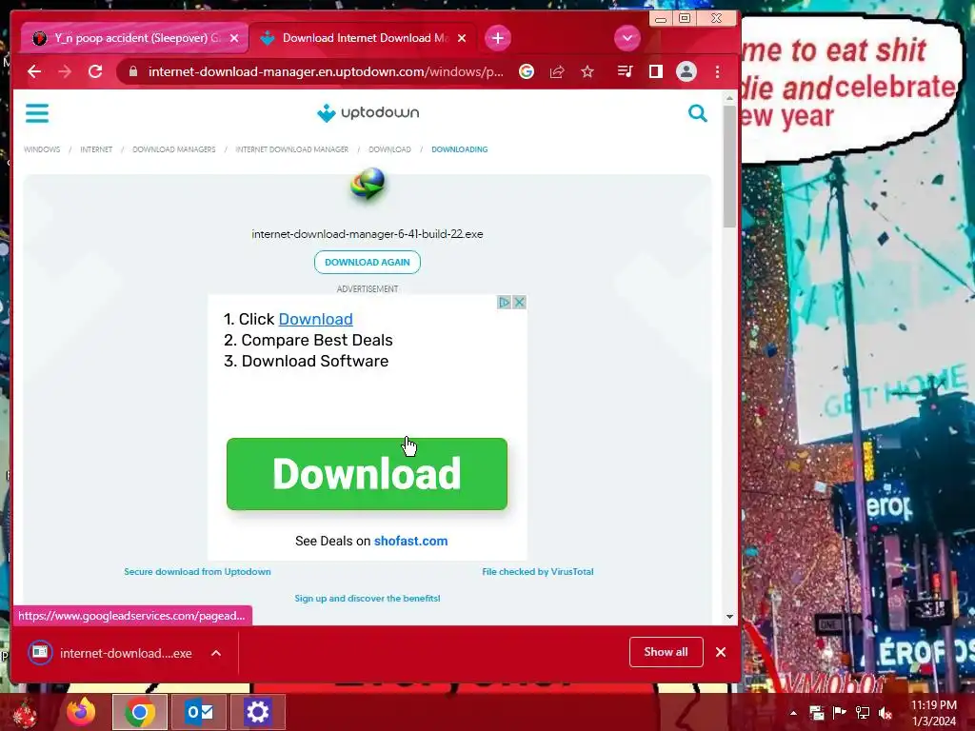Open the Chrome profile avatar

point(686,71)
